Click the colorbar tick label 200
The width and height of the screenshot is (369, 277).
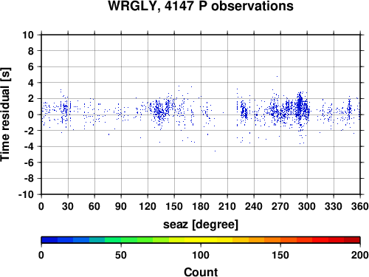click(x=360, y=255)
